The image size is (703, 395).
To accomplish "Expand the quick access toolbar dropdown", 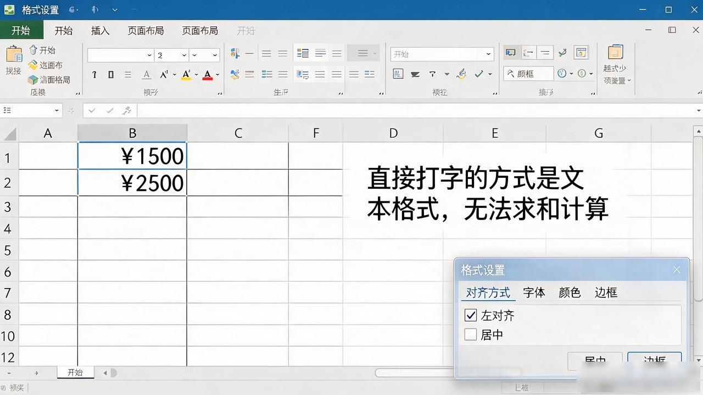I will 114,10.
